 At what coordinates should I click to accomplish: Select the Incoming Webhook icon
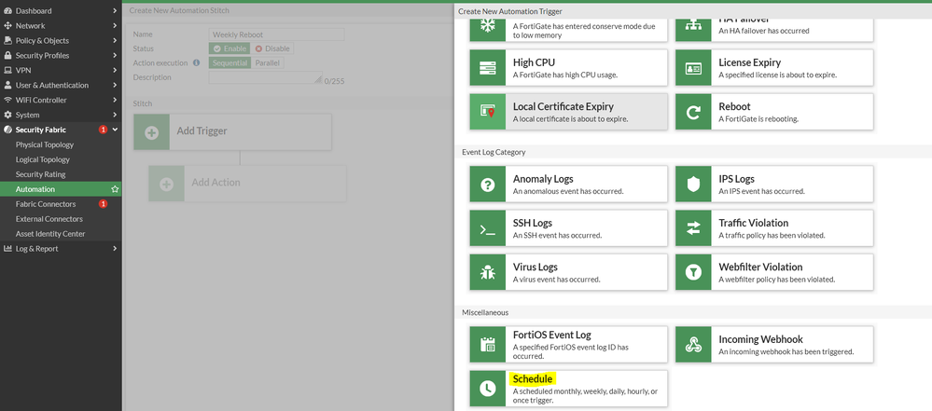point(693,344)
